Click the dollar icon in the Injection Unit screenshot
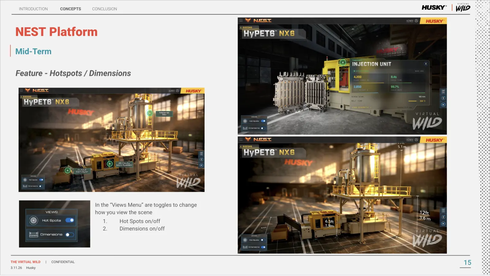 443,98
